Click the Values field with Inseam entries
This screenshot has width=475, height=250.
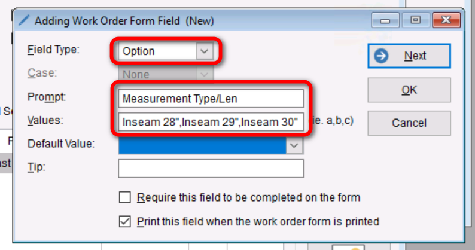(211, 122)
